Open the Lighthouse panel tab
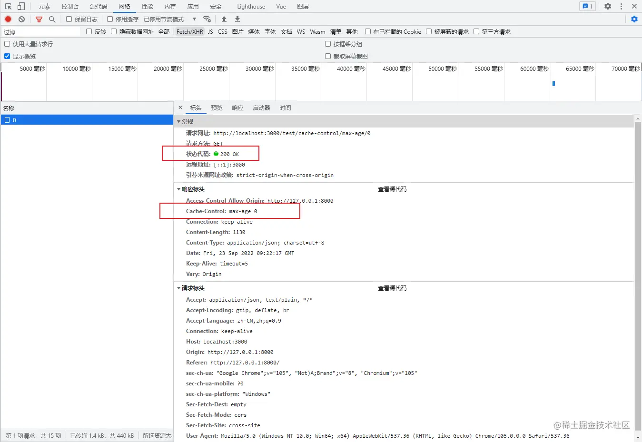642x442 pixels. point(251,6)
